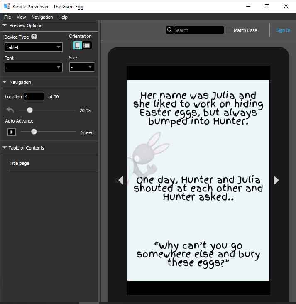Go to the next page arrow
The height and width of the screenshot is (304, 296).
[276, 180]
